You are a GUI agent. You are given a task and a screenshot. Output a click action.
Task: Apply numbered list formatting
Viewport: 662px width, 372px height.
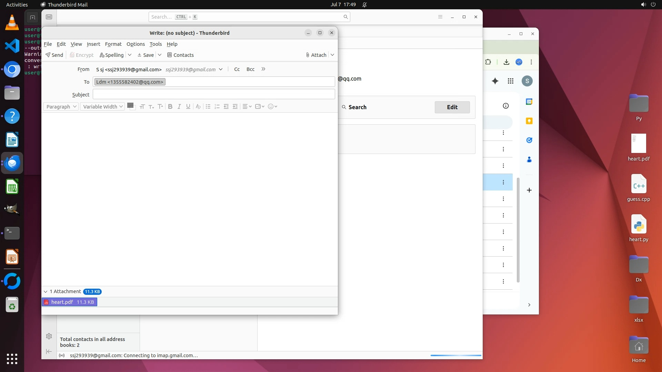[x=217, y=107]
